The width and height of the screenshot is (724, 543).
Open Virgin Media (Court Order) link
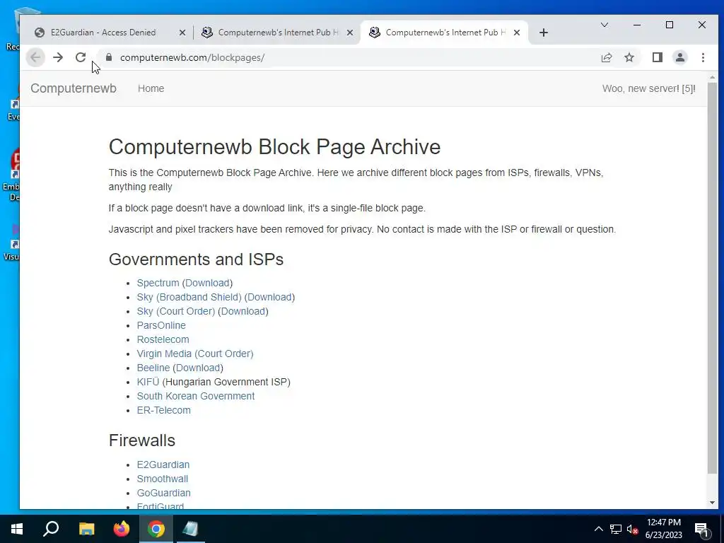click(x=195, y=354)
